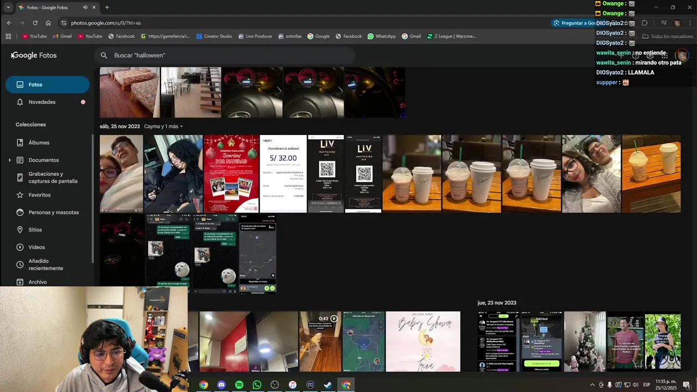This screenshot has width=697, height=392.
Task: Open the Documentos collection
Action: point(44,160)
